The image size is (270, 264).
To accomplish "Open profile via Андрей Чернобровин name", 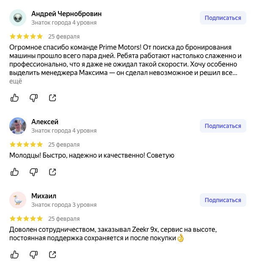I will click(x=66, y=14).
